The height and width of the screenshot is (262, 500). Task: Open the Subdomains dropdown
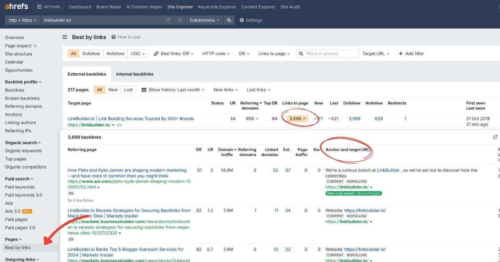pos(204,20)
